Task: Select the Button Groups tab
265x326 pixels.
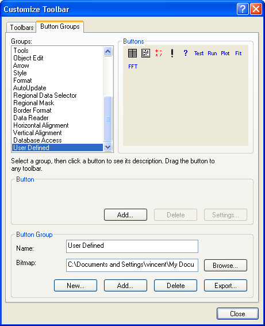Action: (x=60, y=26)
